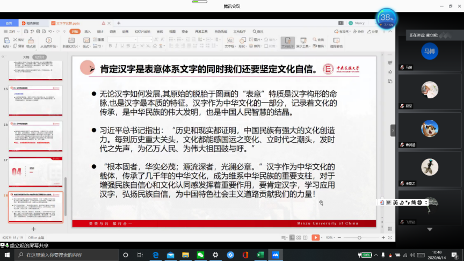This screenshot has width=464, height=261.
Task: Start slideshow with 从当前开始 icon
Action: click(x=49, y=41)
